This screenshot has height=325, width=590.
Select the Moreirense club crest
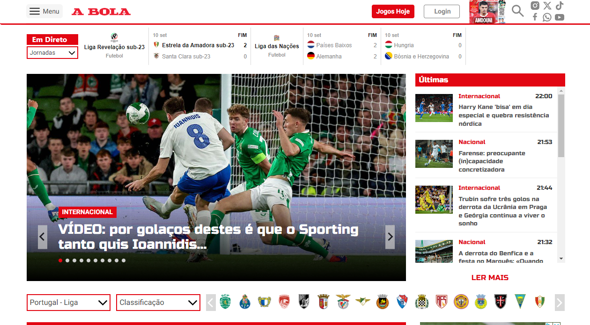363,302
